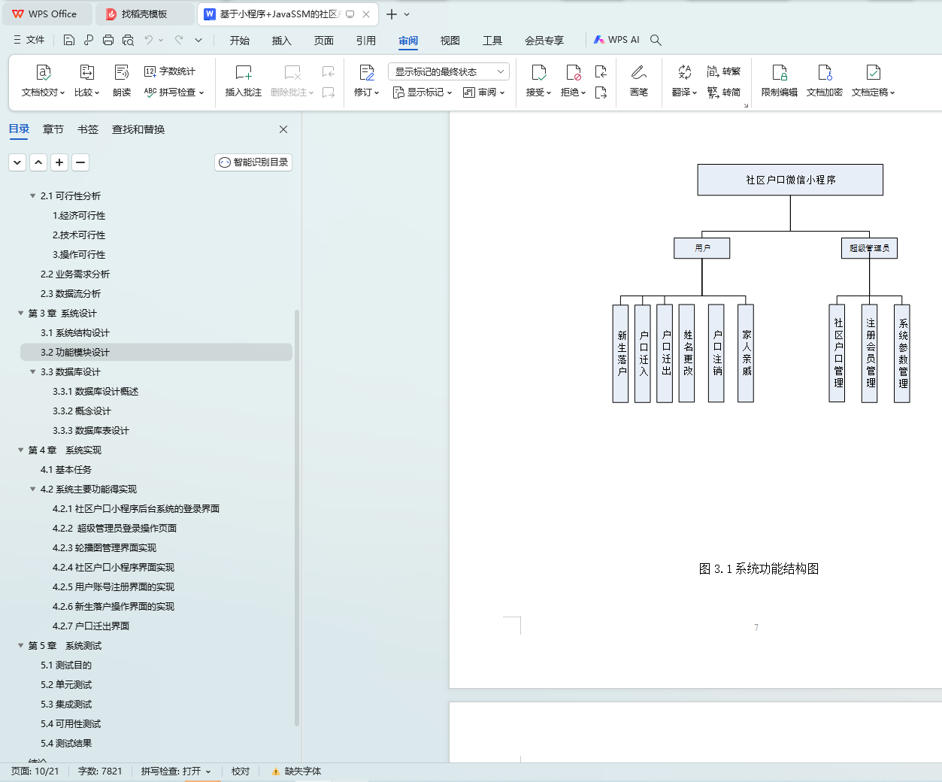Switch to the WPS Office home tab
The image size is (942, 782).
tap(47, 14)
